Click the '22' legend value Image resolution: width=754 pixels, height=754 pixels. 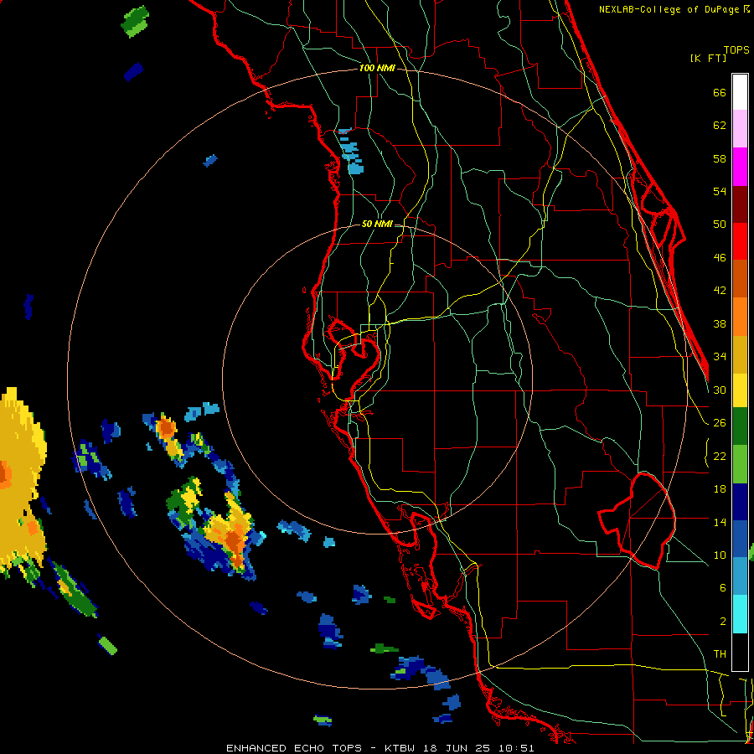click(x=720, y=456)
